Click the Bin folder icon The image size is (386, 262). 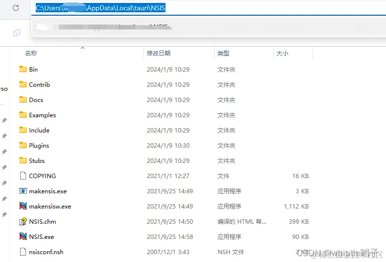(x=23, y=69)
